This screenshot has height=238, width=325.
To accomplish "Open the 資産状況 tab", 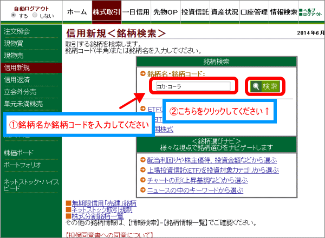I will (x=225, y=12).
